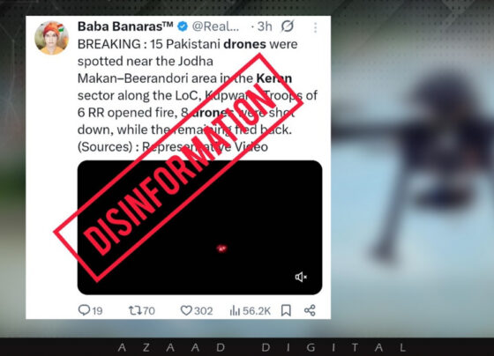Open the Baba Banaras profile avatar
Image resolution: width=494 pixels, height=356 pixels.
(51, 38)
